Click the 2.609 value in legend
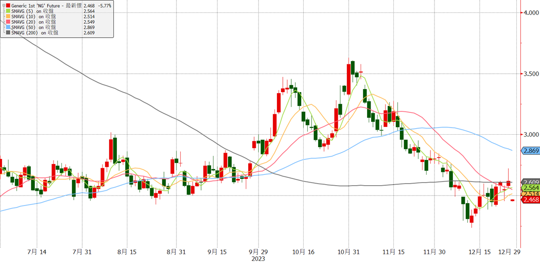The height and width of the screenshot is (263, 540). click(89, 33)
